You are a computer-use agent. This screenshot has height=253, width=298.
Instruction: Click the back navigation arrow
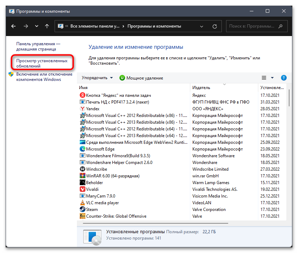13,26
